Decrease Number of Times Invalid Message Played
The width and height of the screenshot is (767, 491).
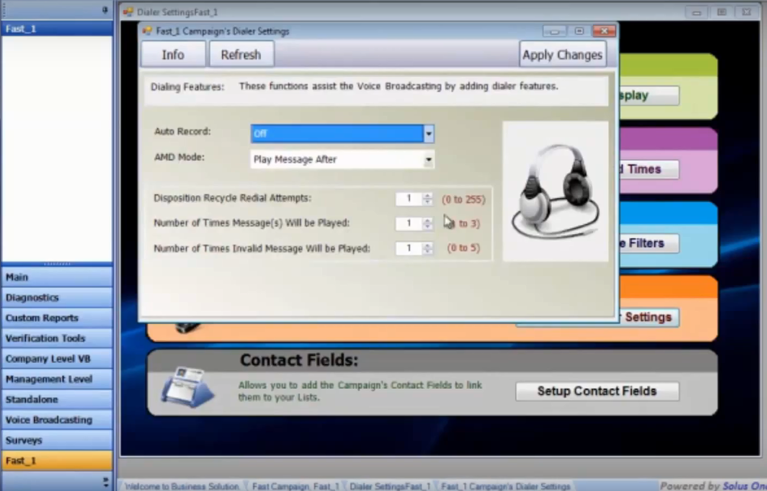tap(427, 252)
